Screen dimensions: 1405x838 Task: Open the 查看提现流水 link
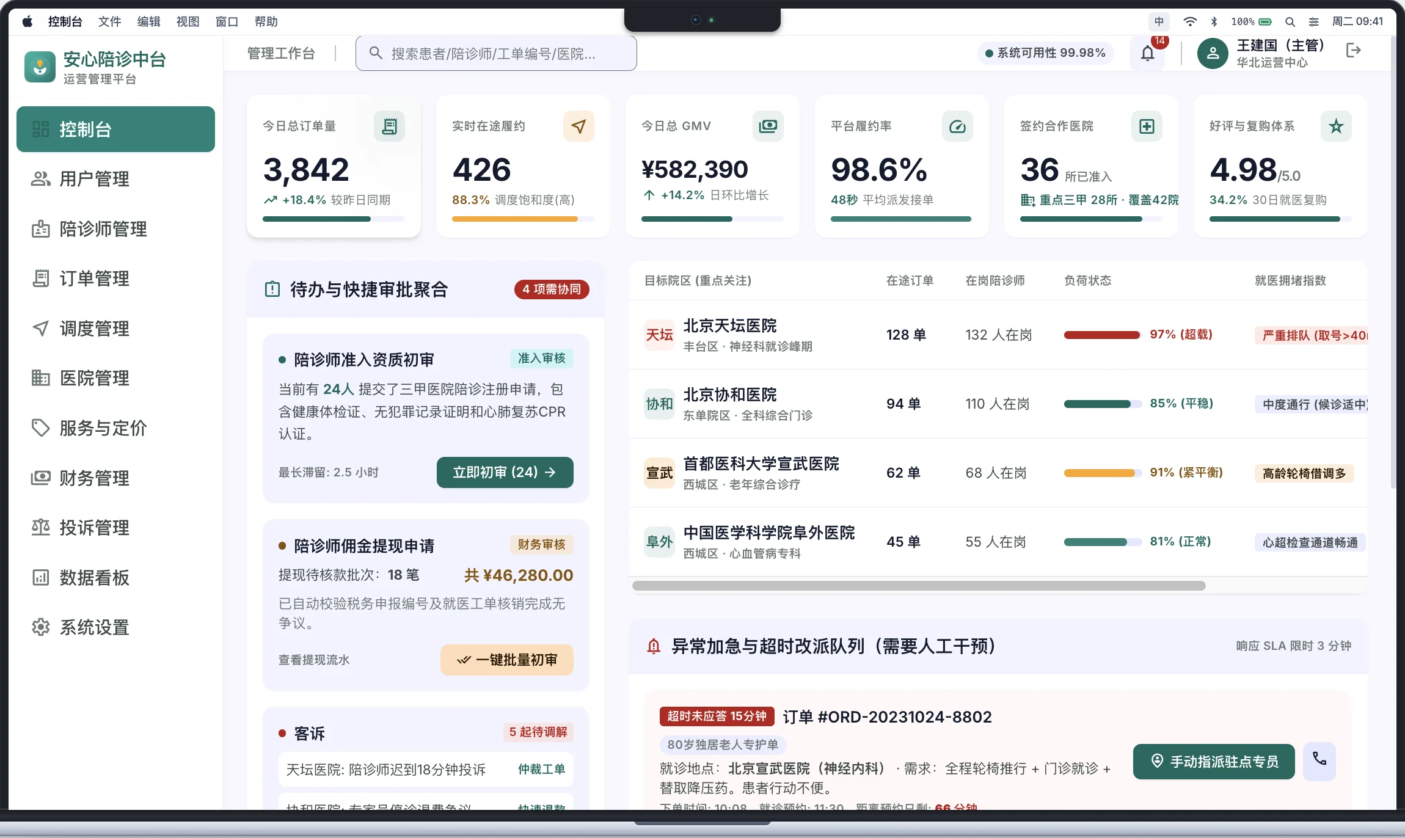pos(314,660)
